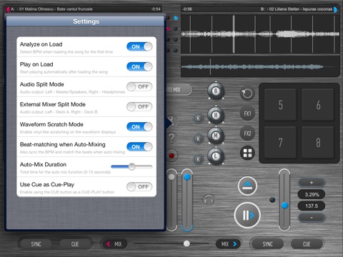Image resolution: width=343 pixels, height=257 pixels.
Task: Click the blue volume fader handle
Action: click(x=187, y=177)
